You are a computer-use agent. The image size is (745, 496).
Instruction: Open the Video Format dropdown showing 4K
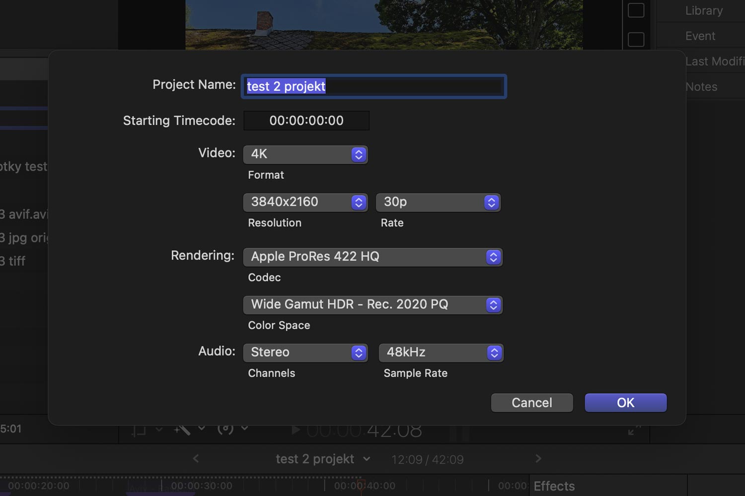coord(305,154)
